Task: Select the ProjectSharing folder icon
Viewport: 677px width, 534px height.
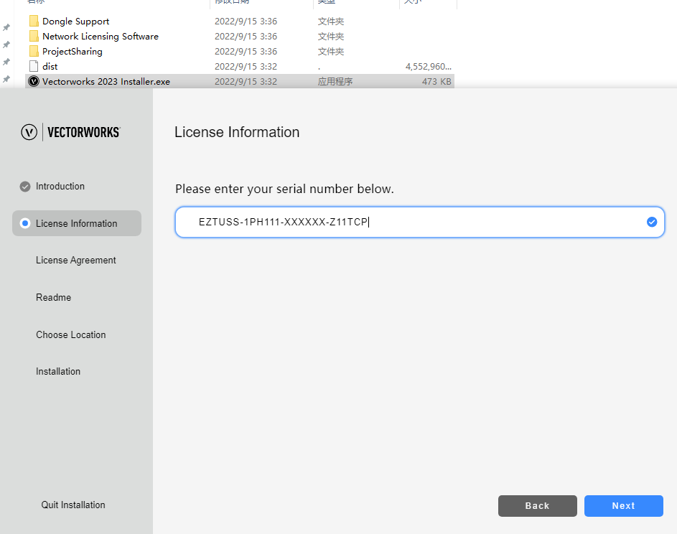Action: (x=34, y=52)
